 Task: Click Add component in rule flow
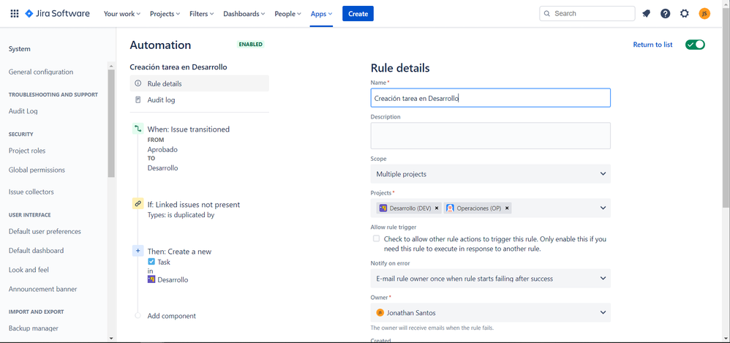point(172,315)
